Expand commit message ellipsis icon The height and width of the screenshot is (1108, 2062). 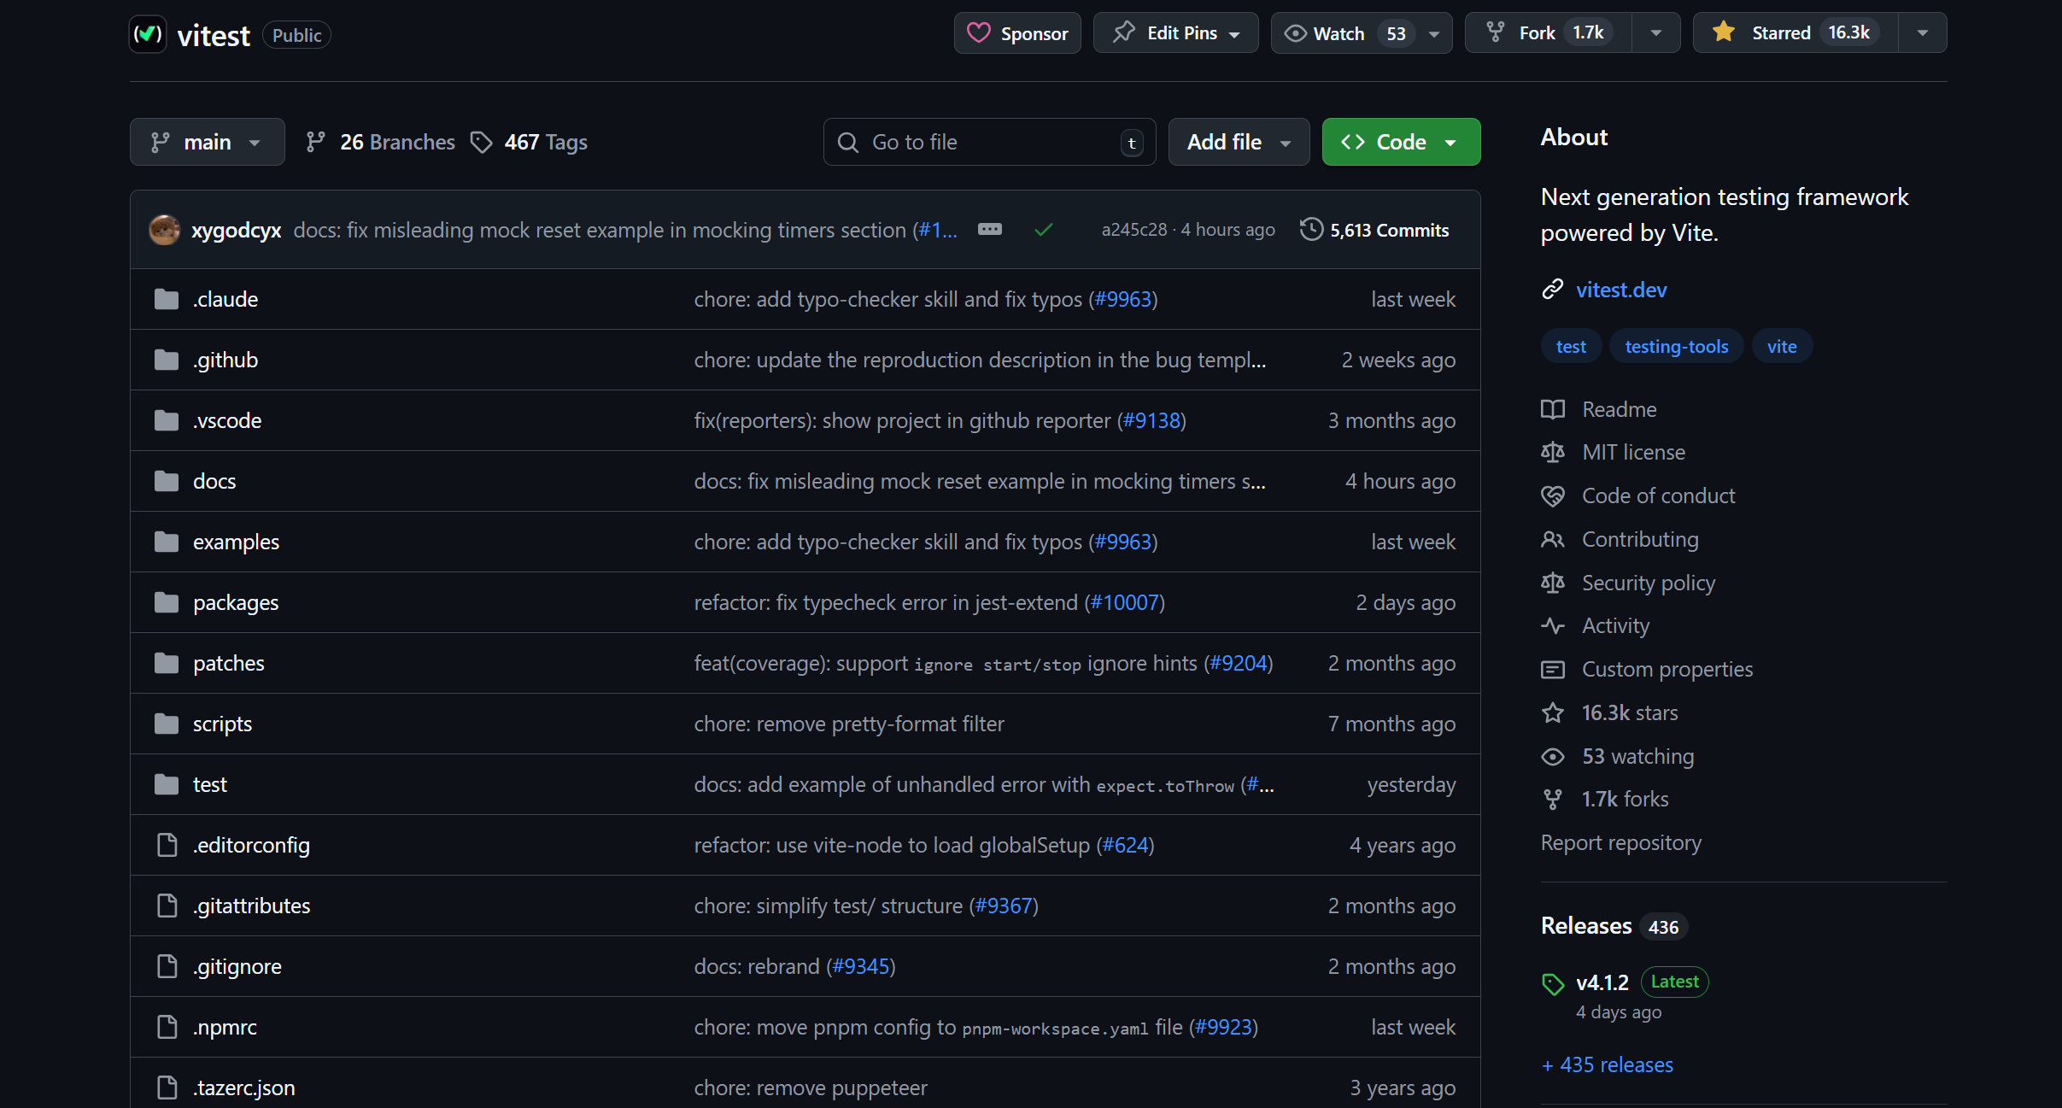pyautogui.click(x=989, y=230)
